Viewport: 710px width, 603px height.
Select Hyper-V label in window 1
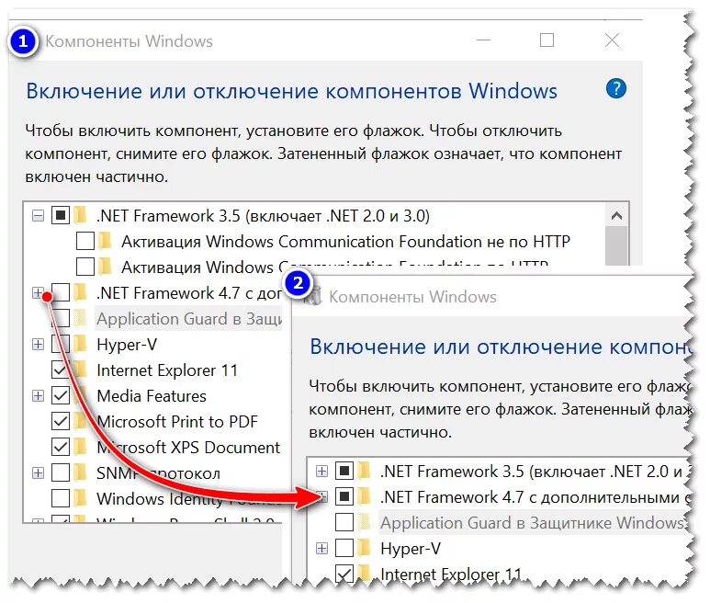[x=127, y=345]
